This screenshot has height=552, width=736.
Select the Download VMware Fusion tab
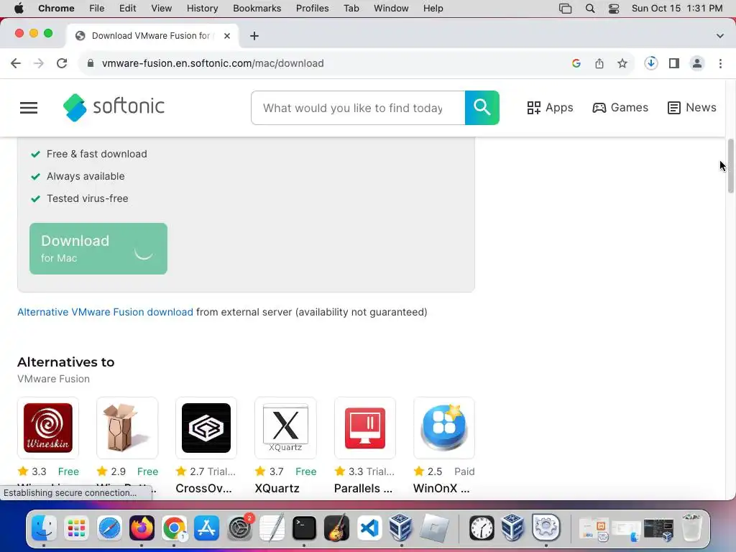[151, 36]
